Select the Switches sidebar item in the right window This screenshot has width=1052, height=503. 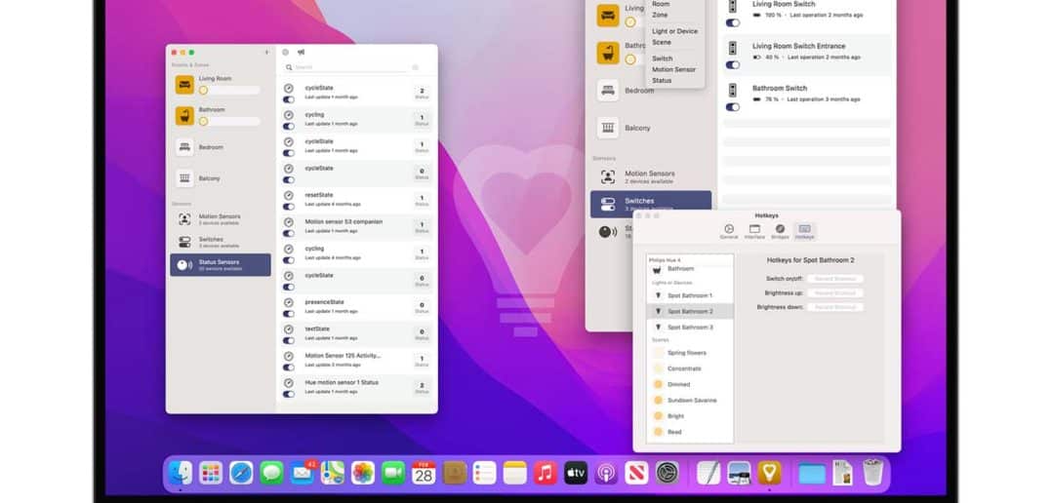[x=650, y=203]
